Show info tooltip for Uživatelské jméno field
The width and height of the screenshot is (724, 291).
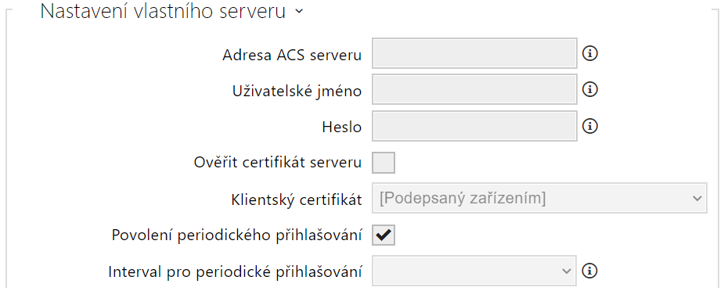click(x=590, y=89)
